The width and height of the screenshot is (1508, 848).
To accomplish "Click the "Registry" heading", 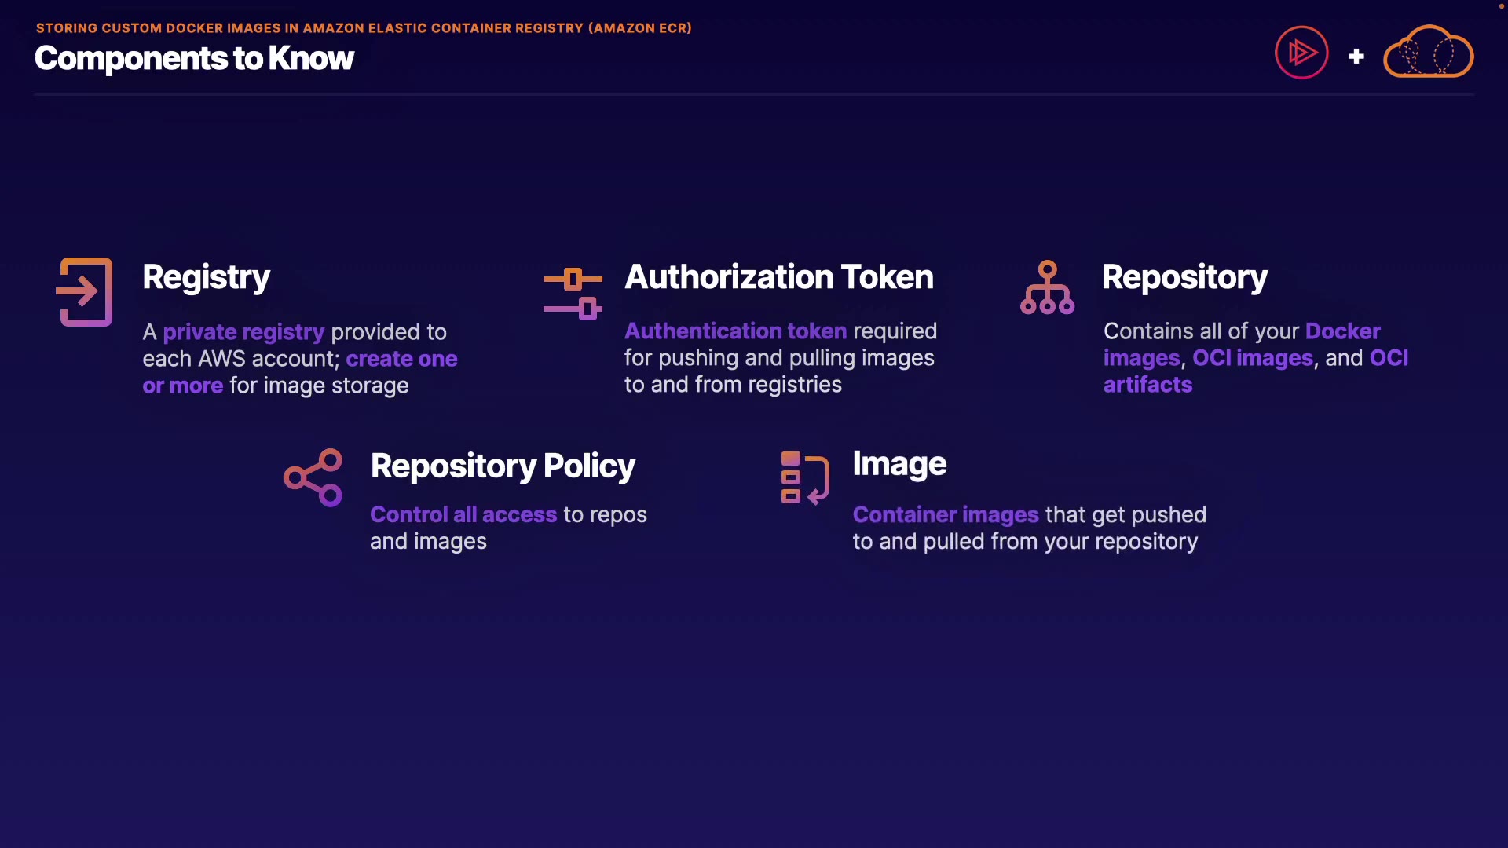I will pyautogui.click(x=206, y=277).
